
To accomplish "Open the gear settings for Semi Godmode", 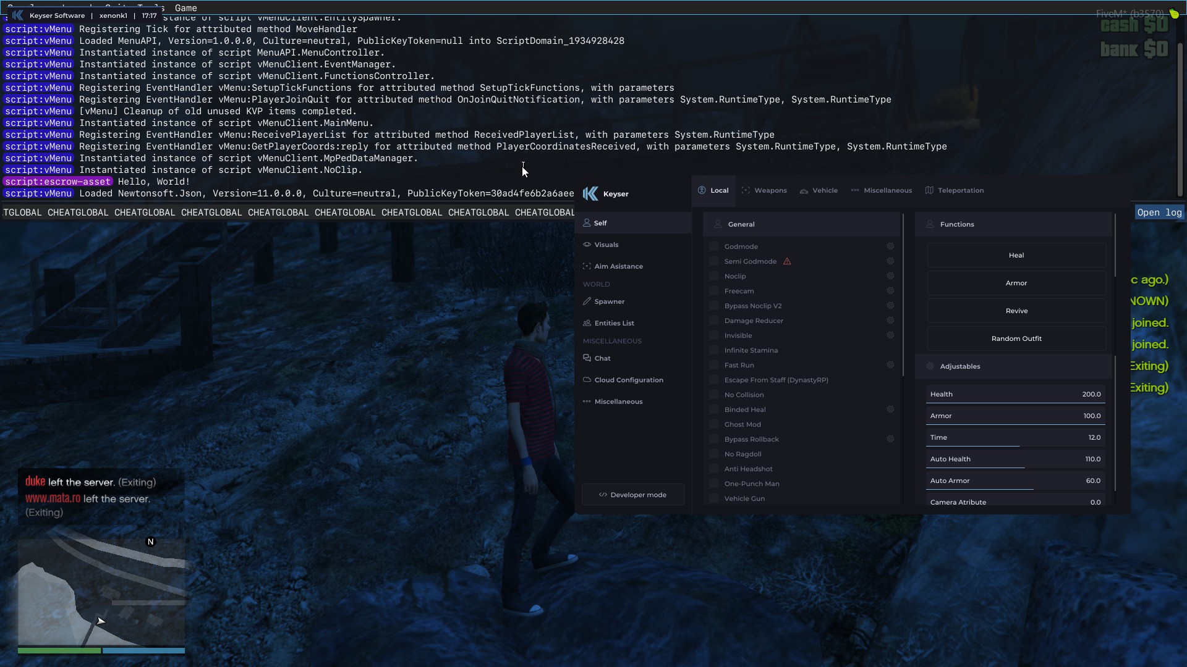I will [x=890, y=261].
